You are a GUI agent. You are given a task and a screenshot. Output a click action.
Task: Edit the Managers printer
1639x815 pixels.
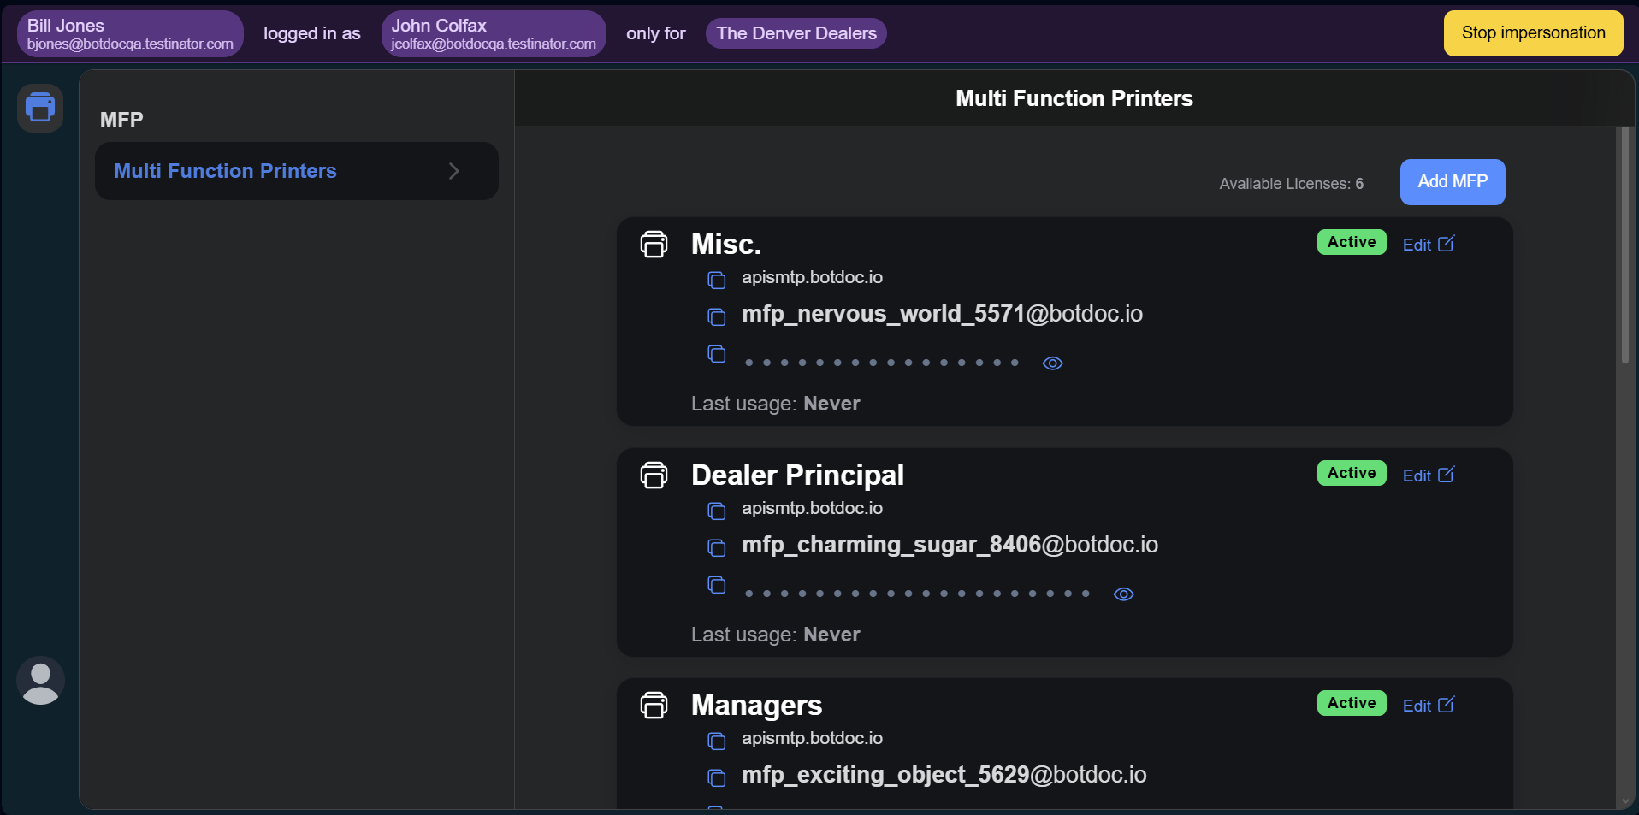(x=1428, y=706)
